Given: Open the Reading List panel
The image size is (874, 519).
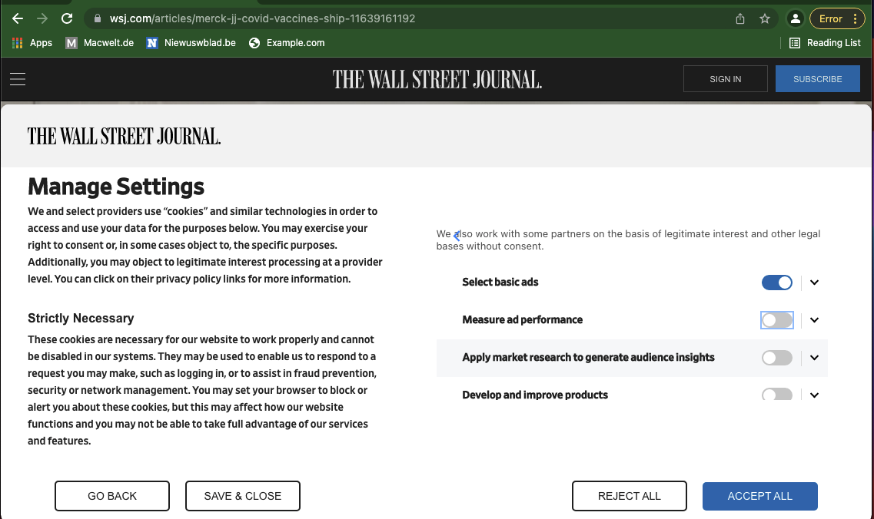Looking at the screenshot, I should point(825,43).
